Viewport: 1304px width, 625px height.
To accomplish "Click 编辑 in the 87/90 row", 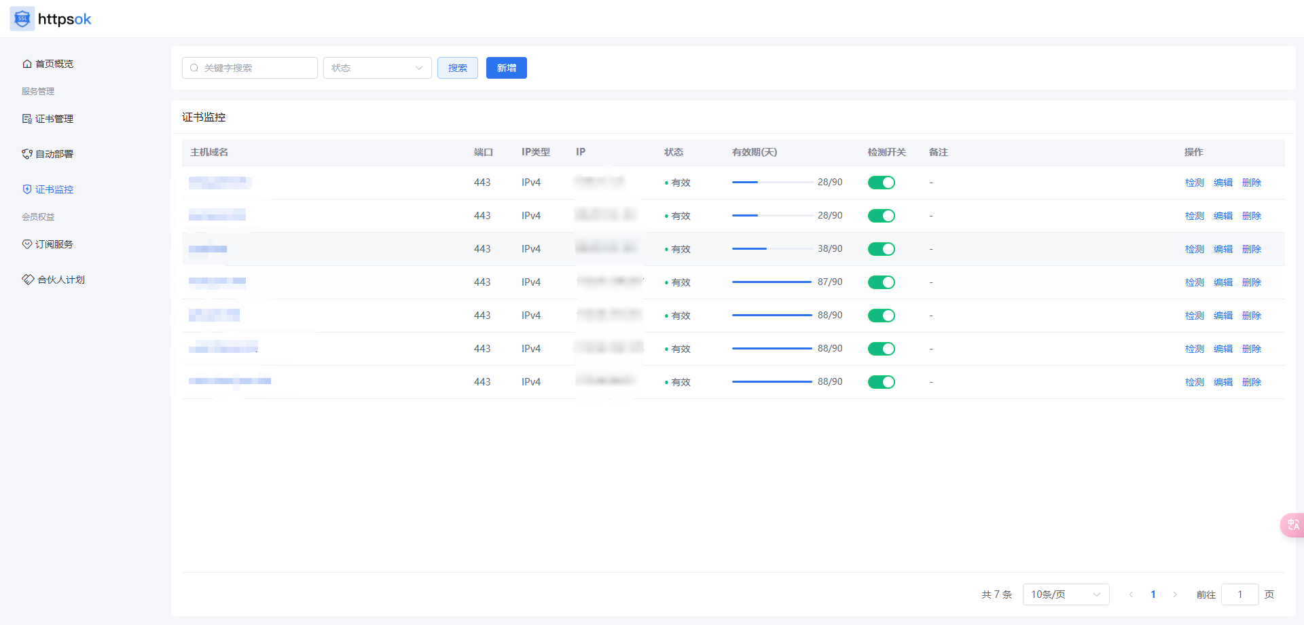I will pos(1223,282).
